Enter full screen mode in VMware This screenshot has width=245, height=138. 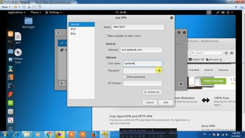(x=34, y=7)
